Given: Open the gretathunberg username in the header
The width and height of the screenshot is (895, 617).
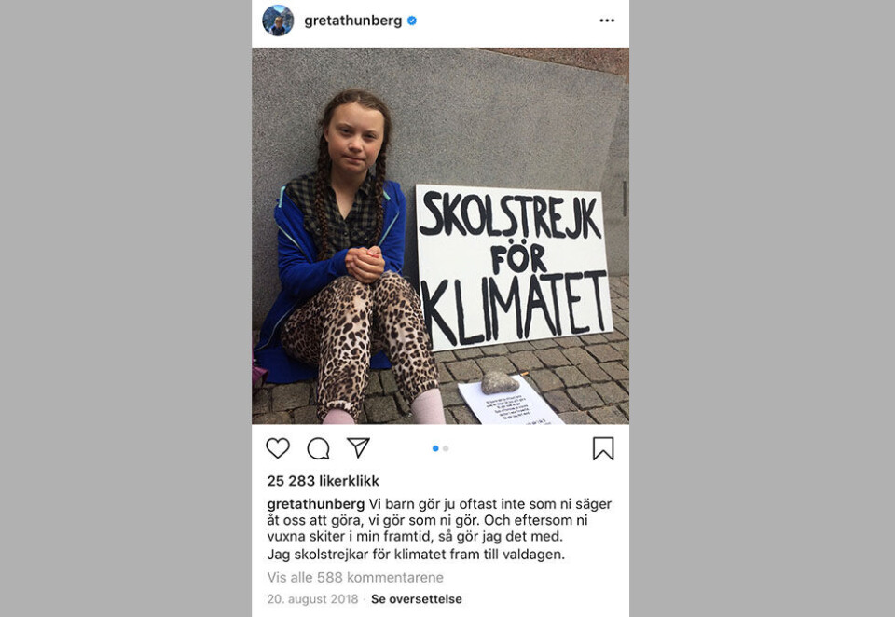Looking at the screenshot, I should tap(352, 21).
